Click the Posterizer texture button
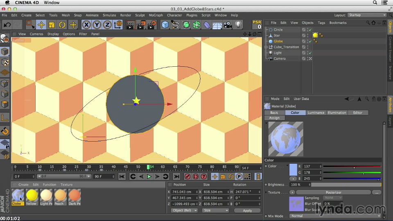393x221 pixels. (333, 192)
